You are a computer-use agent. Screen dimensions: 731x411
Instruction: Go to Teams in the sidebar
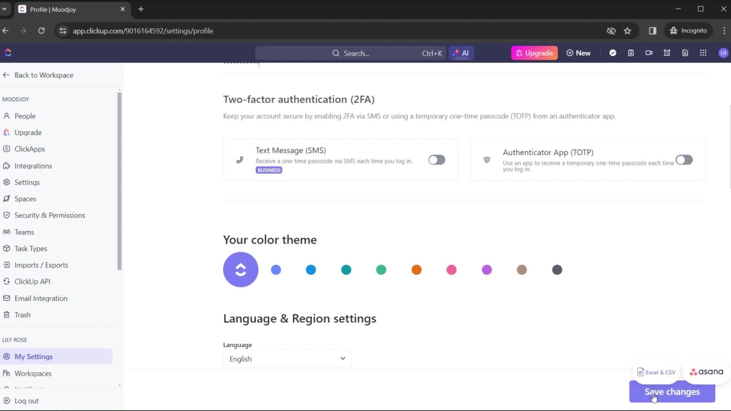coord(24,232)
